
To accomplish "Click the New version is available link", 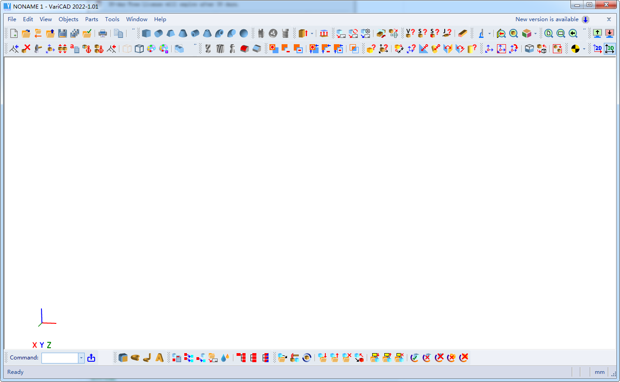I will coord(547,19).
